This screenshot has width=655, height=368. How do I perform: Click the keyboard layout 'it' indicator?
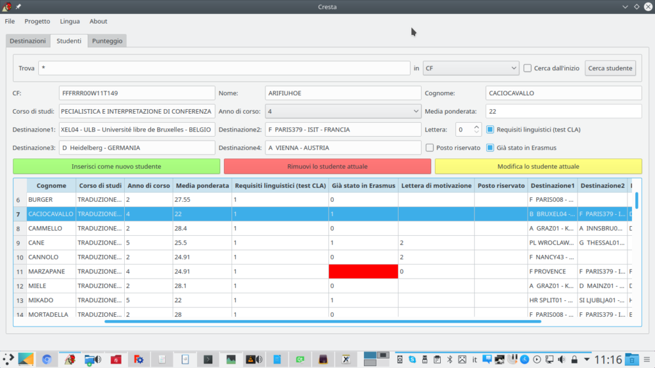[475, 360]
